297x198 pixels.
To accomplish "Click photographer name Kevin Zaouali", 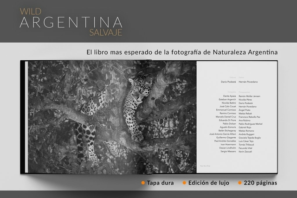I will click(x=248, y=152).
